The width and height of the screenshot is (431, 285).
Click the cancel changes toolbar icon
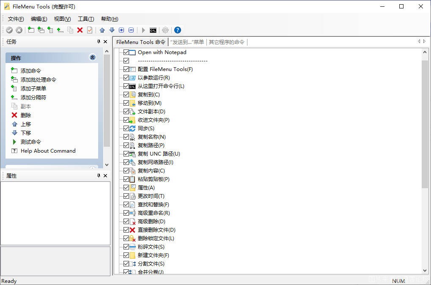pyautogui.click(x=19, y=30)
